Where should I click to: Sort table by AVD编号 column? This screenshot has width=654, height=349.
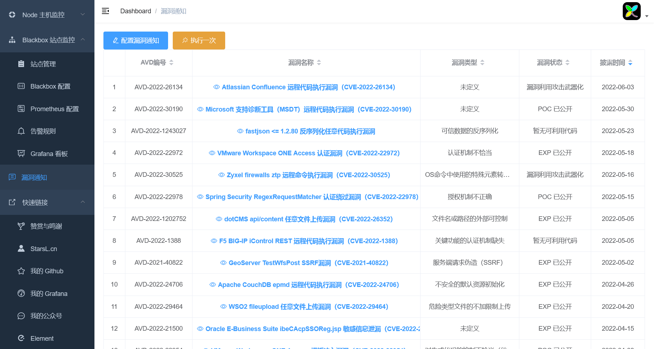click(x=171, y=62)
